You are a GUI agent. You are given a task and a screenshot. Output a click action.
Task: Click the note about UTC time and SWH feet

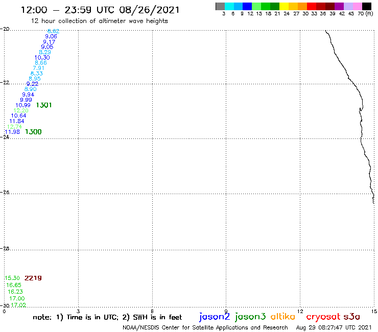click(x=107, y=317)
